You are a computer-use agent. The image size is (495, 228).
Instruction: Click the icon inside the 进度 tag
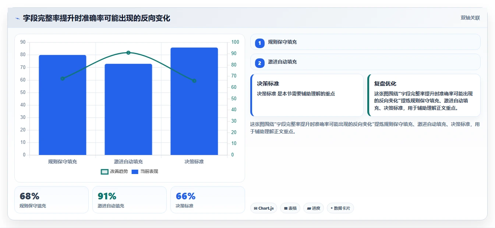point(309,208)
